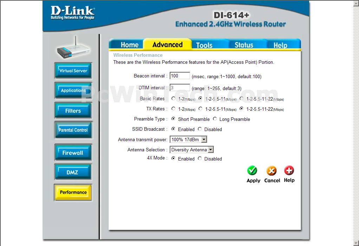This screenshot has height=246, width=359.
Task: Click the red Help plus icon
Action: pyautogui.click(x=289, y=170)
